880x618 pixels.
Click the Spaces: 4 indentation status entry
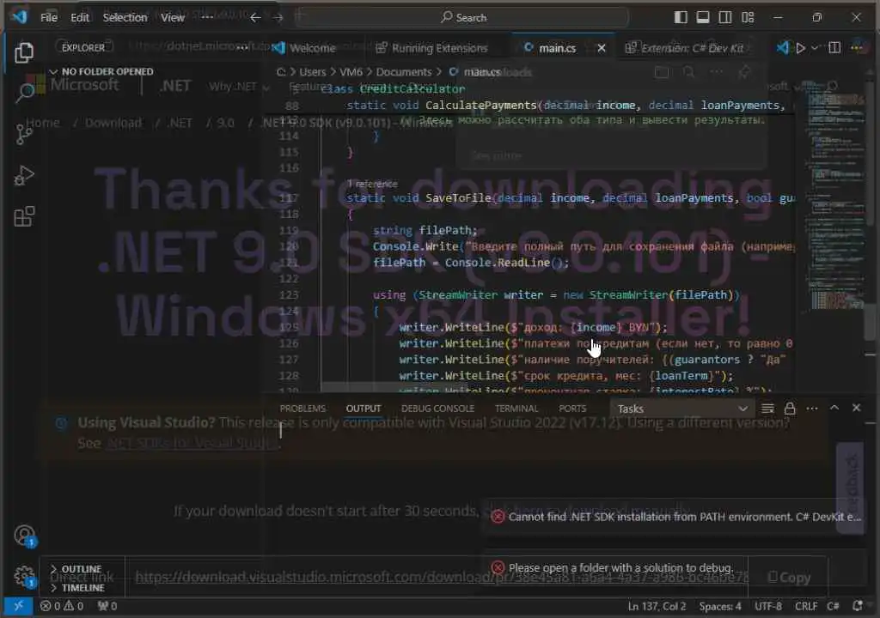[x=720, y=606]
